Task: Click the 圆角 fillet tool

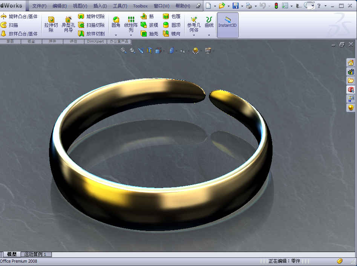Action: [x=116, y=22]
